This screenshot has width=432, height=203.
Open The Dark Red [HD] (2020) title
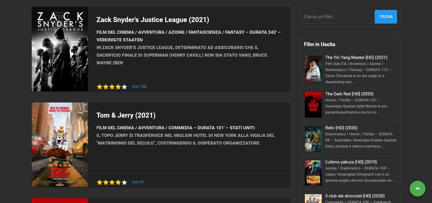pyautogui.click(x=349, y=94)
